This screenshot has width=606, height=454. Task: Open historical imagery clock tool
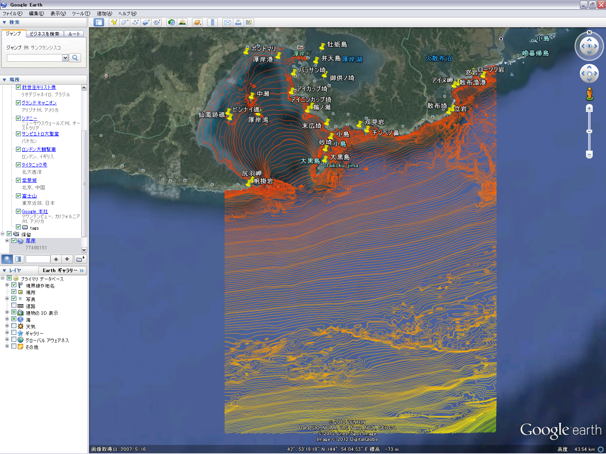[x=172, y=22]
